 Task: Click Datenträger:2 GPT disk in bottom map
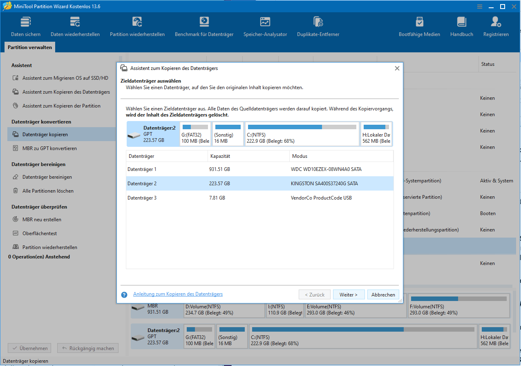[157, 336]
